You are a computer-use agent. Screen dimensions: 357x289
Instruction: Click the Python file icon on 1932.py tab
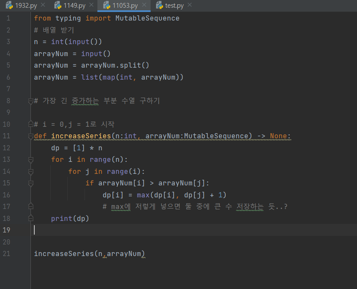pyautogui.click(x=9, y=5)
